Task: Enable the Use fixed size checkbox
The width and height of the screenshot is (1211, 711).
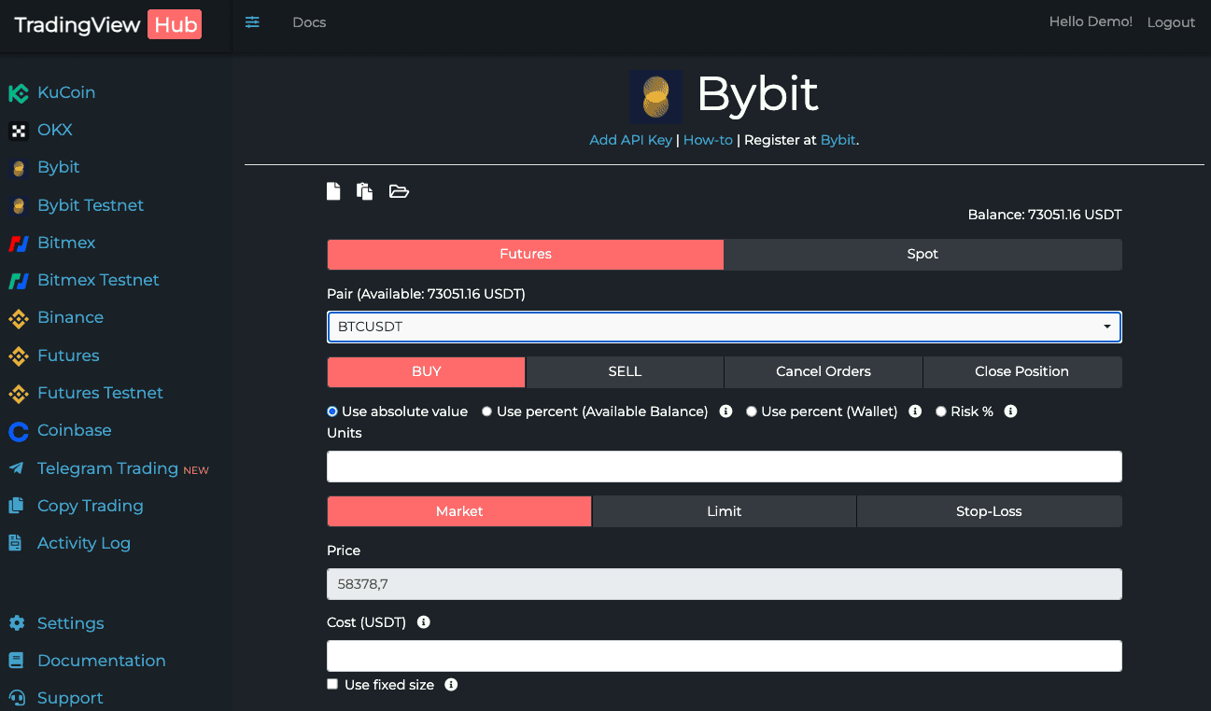Action: (x=332, y=684)
